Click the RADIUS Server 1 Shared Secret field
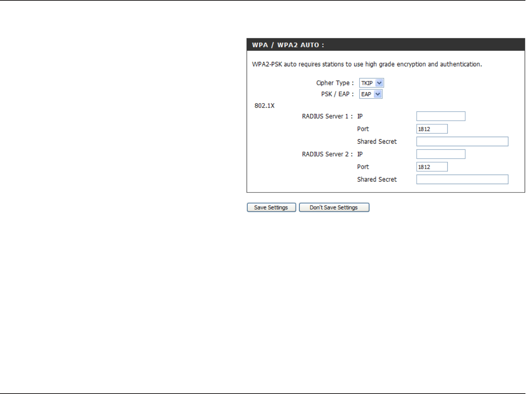 pos(462,141)
